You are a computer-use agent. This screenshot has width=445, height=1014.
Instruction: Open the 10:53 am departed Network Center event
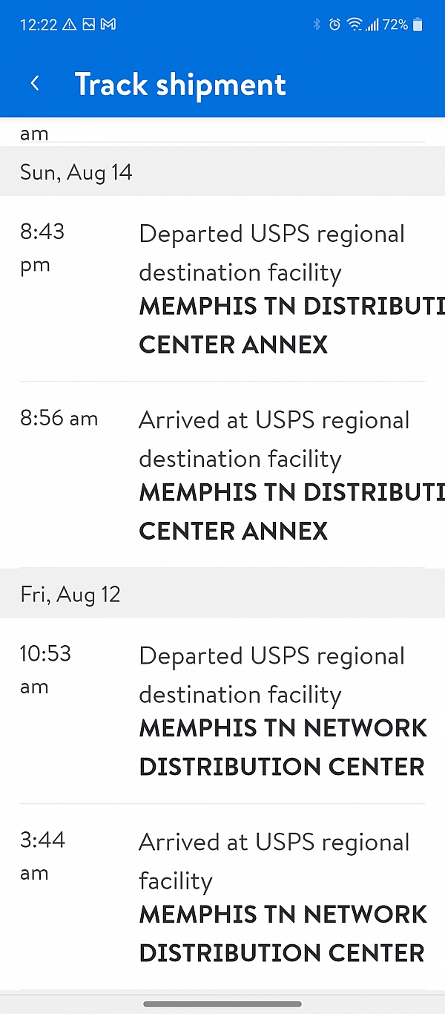282,711
